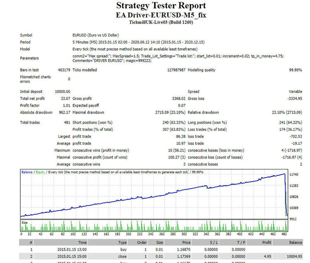
Task: Click Relative drawdown value 23.10% (2715.09)
Action: (287, 113)
